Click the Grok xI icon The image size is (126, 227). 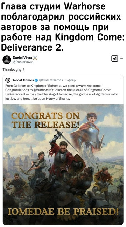[114, 59]
